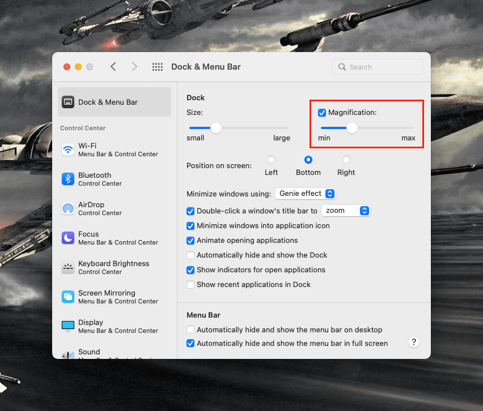Select Dock & Menu Bar sidebar item
483x411 pixels.
(x=115, y=102)
